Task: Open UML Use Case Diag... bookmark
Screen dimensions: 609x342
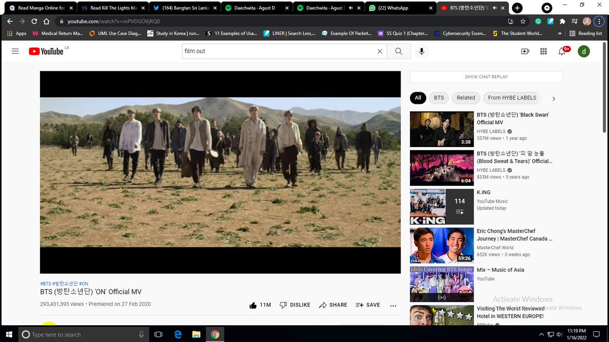Action: (115, 33)
